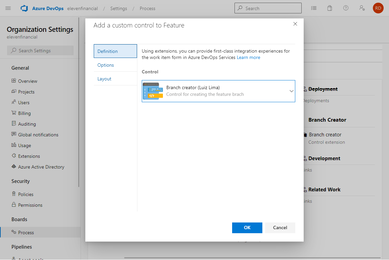Focus the Search Settings field

pyautogui.click(x=40, y=51)
